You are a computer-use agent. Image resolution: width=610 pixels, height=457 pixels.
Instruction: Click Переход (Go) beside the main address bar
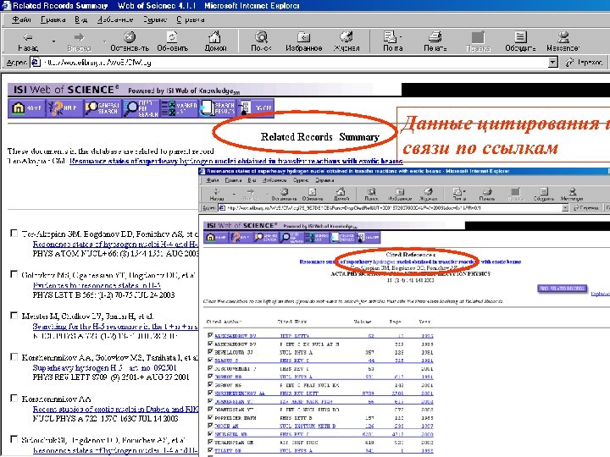(x=585, y=62)
